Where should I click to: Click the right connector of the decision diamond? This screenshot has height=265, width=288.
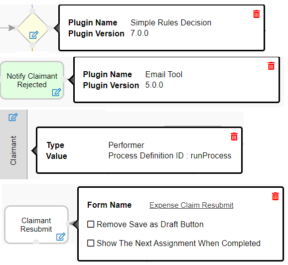click(50, 28)
